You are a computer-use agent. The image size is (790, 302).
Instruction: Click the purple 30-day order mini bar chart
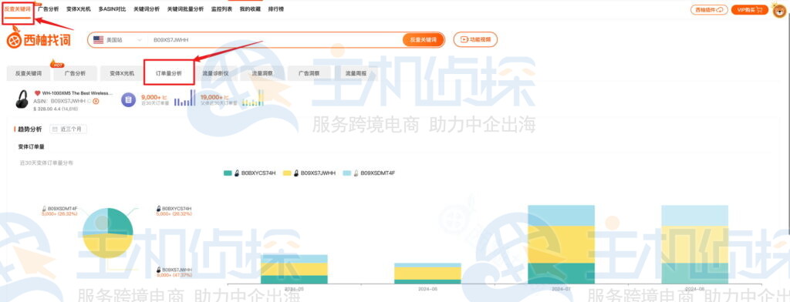(184, 98)
